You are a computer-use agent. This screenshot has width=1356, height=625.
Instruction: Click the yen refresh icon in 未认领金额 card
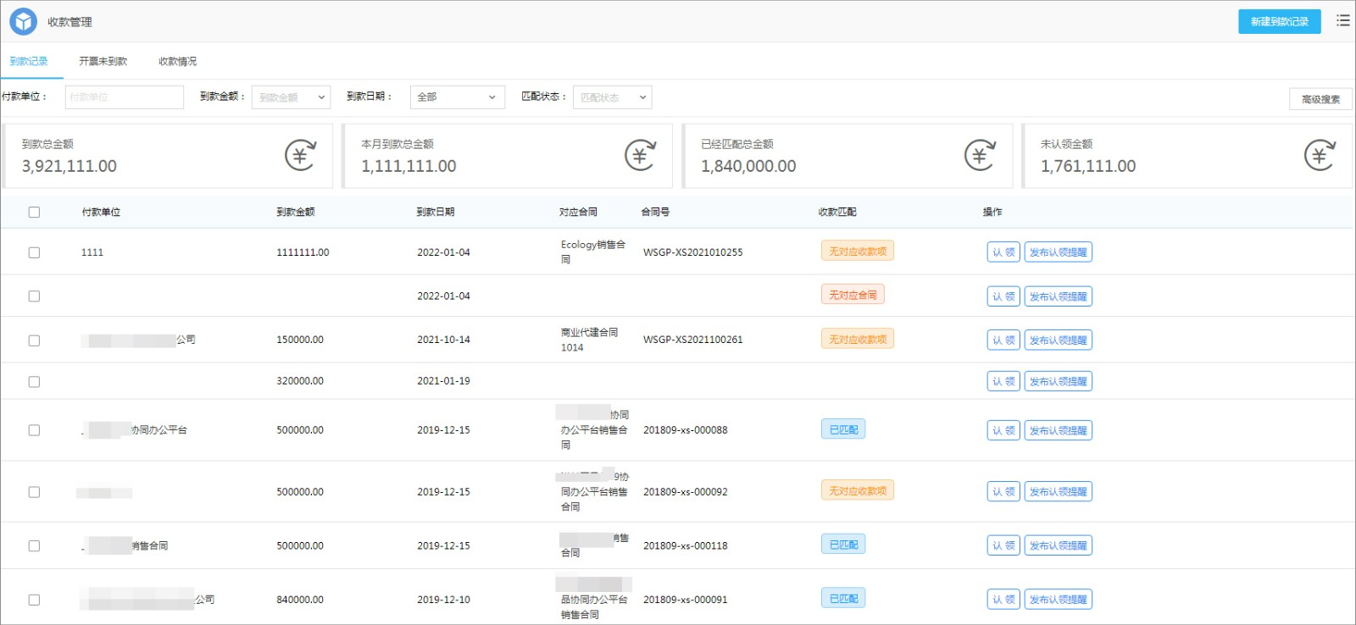1320,155
